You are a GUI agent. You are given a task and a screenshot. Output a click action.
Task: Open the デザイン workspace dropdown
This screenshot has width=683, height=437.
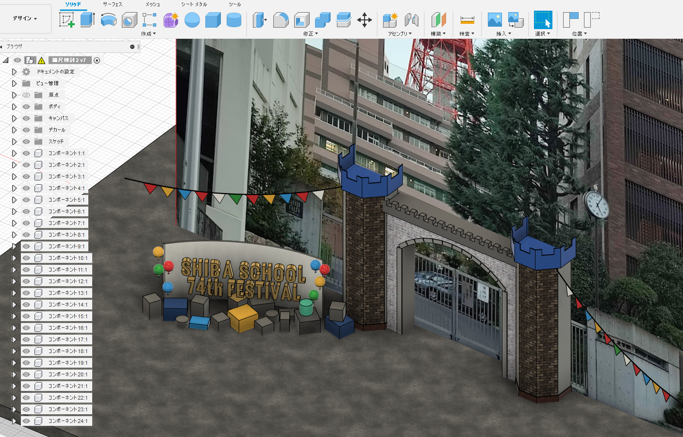(25, 18)
